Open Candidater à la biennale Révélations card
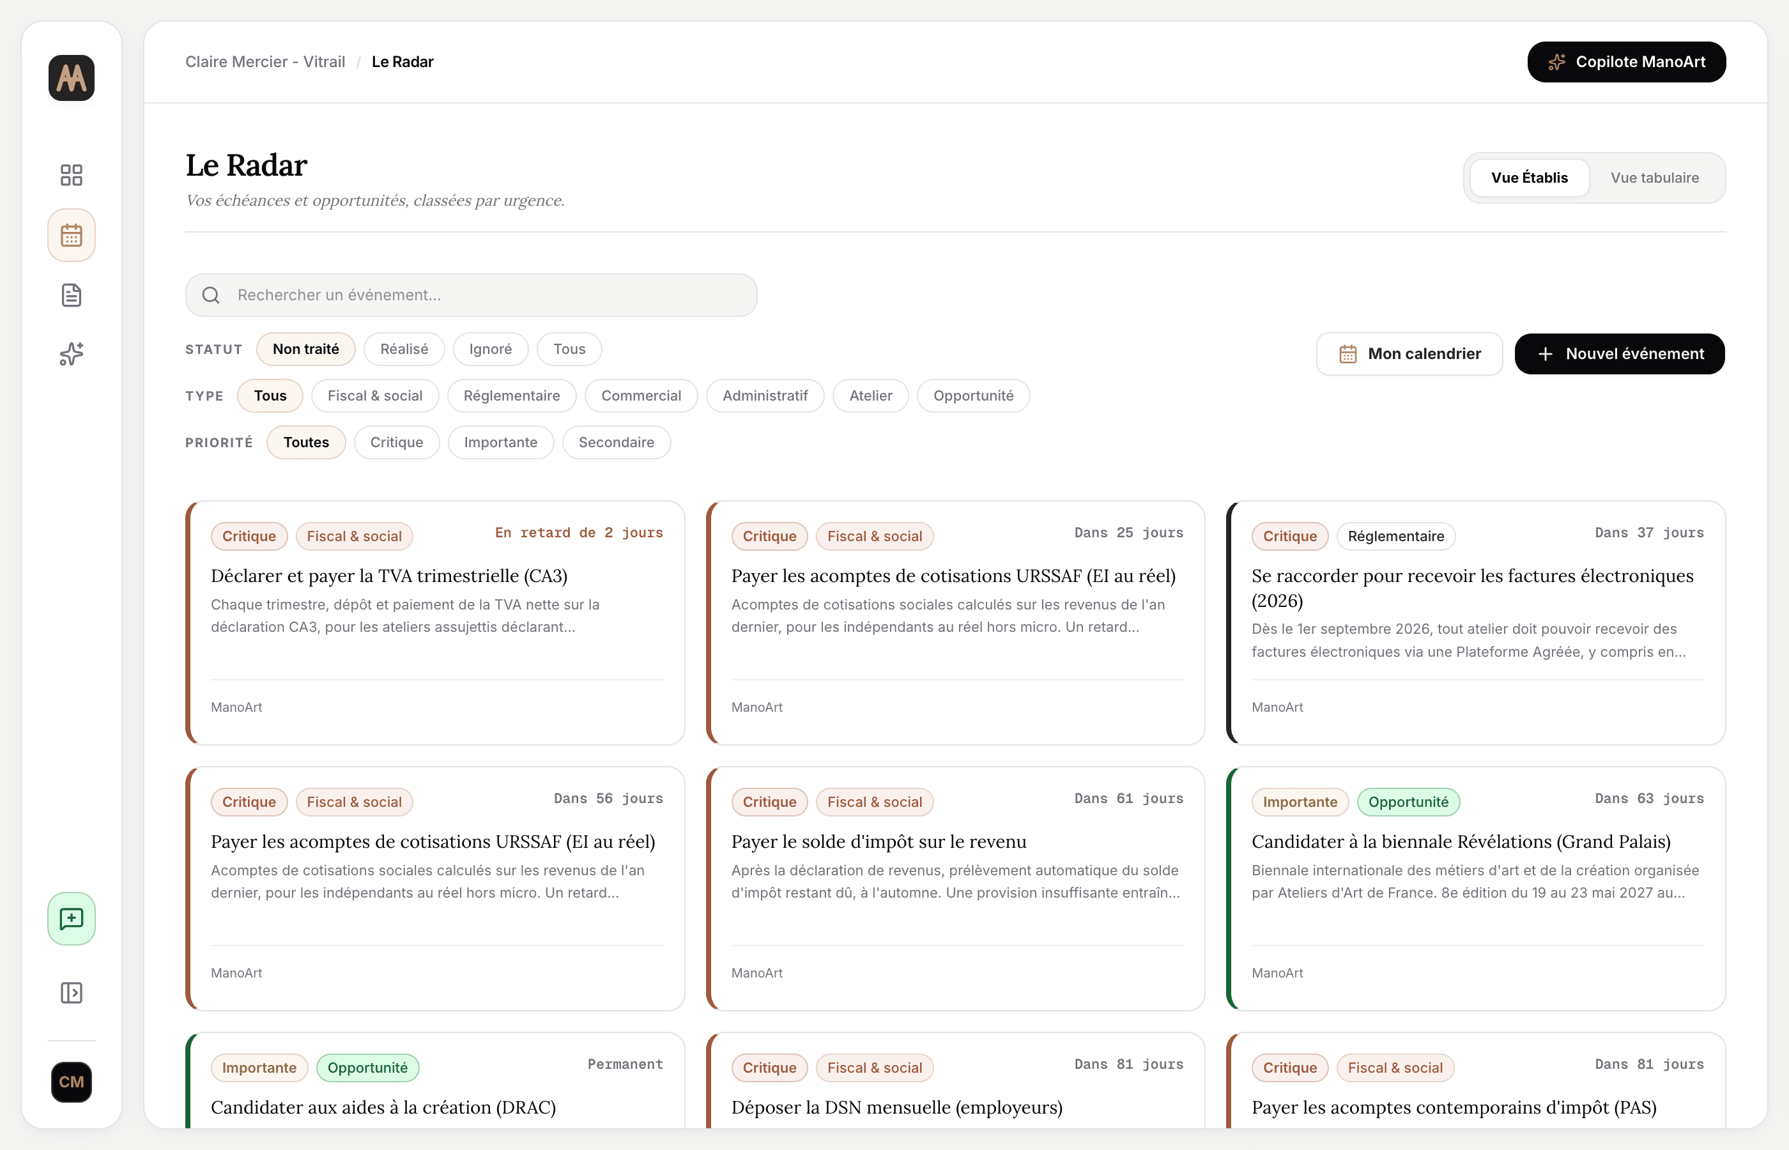1789x1150 pixels. (x=1476, y=889)
